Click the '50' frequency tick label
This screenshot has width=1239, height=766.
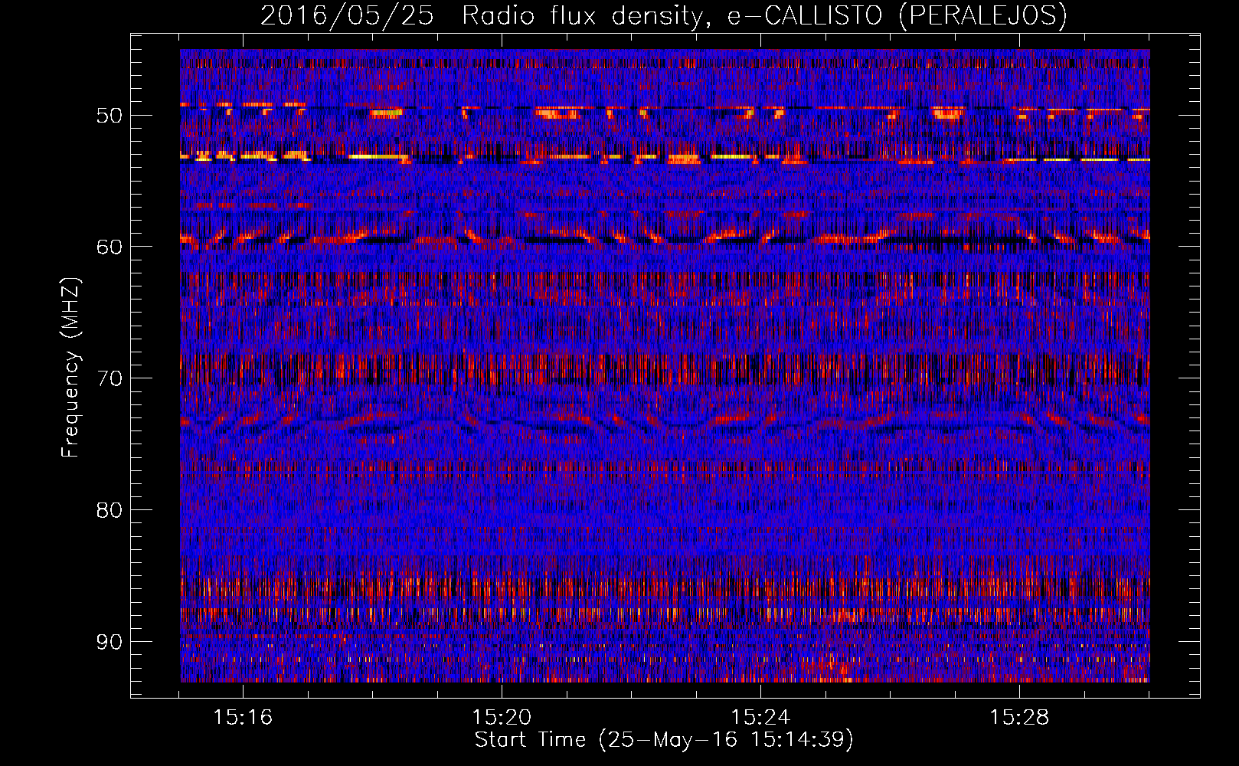tap(109, 116)
